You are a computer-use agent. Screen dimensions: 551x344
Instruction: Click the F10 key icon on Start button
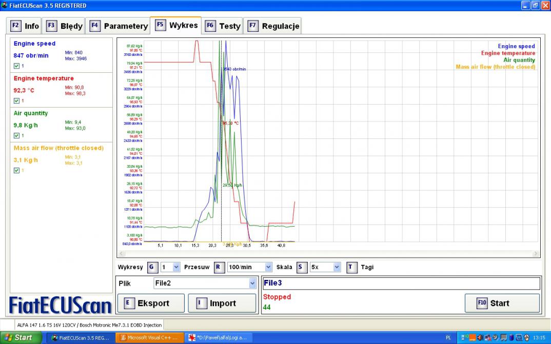tap(481, 303)
